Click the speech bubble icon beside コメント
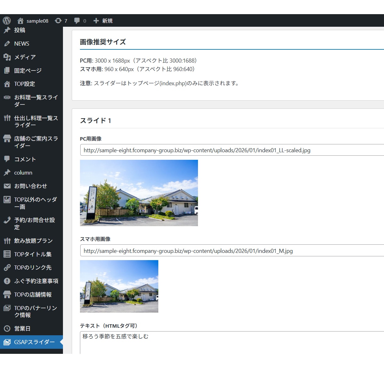384x390 pixels. [7, 159]
